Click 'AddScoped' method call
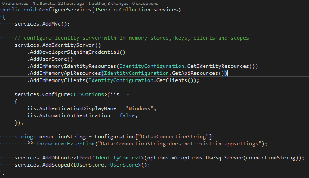 56,165
